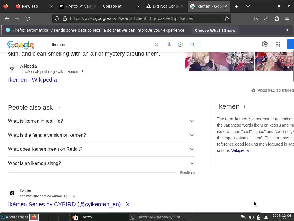The height and width of the screenshot is (221, 294).
Task: Click Choose What I Share button
Action: pyautogui.click(x=215, y=30)
